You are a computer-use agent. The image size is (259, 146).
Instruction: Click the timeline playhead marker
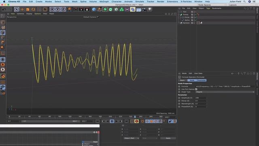click(135, 117)
